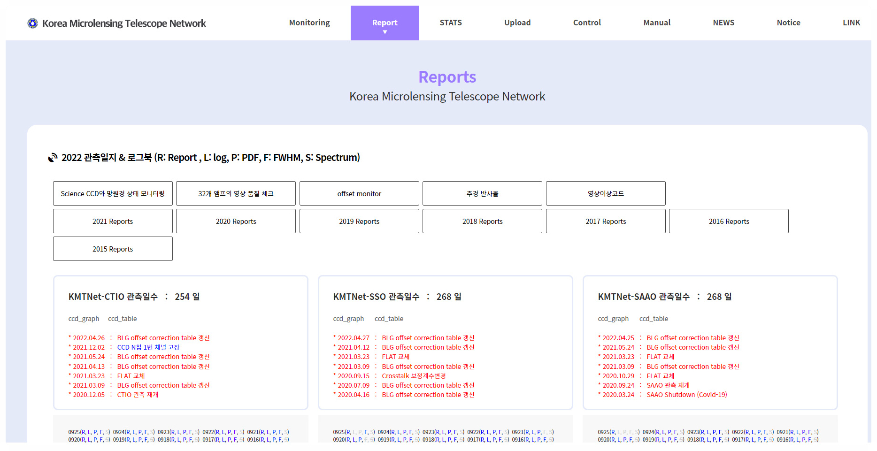Open the 2016 Reports button

tap(729, 221)
